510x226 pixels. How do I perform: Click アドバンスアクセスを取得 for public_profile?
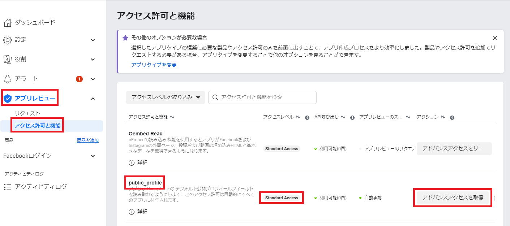[x=453, y=197]
